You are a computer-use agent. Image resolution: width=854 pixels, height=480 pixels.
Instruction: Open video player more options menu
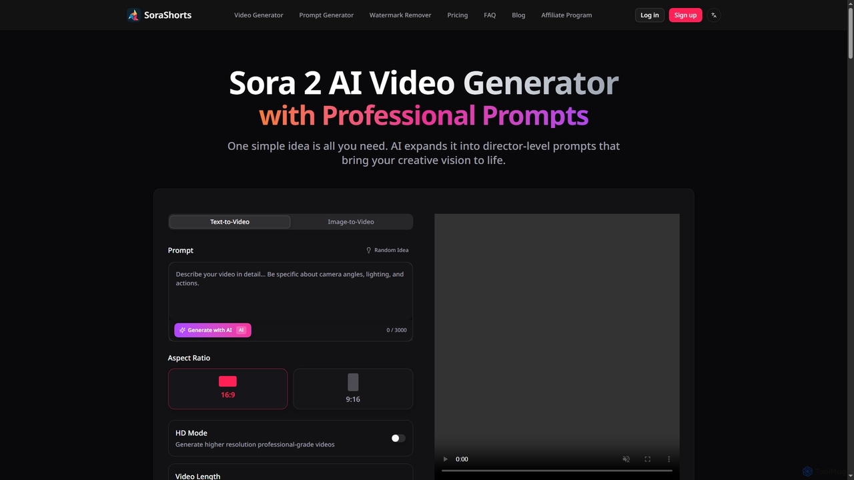[x=669, y=459]
